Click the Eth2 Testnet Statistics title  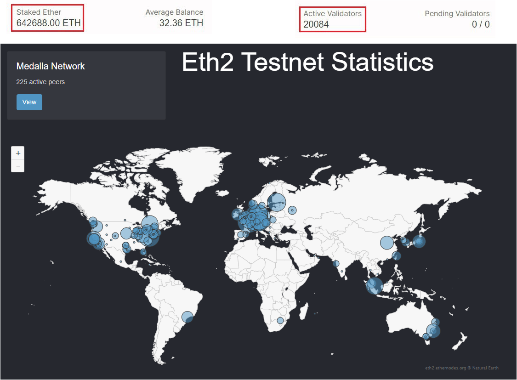[307, 62]
